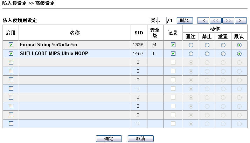This screenshot has height=143, width=250.
Task: Go to the previous page of rules
Action: click(x=215, y=20)
